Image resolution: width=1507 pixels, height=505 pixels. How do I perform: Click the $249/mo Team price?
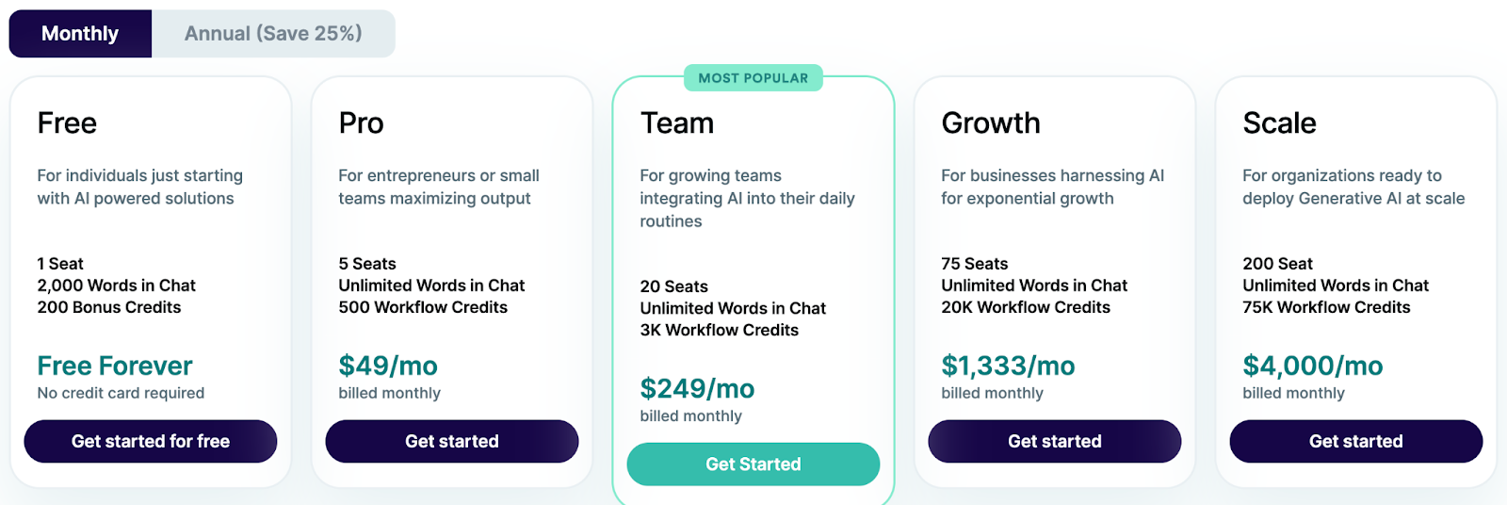(697, 388)
